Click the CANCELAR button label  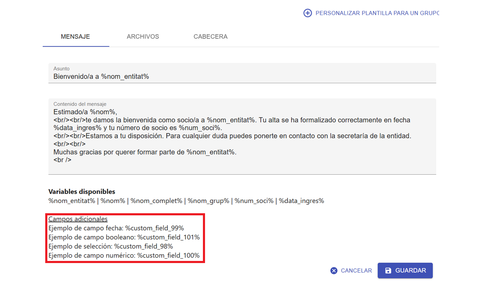click(x=356, y=271)
